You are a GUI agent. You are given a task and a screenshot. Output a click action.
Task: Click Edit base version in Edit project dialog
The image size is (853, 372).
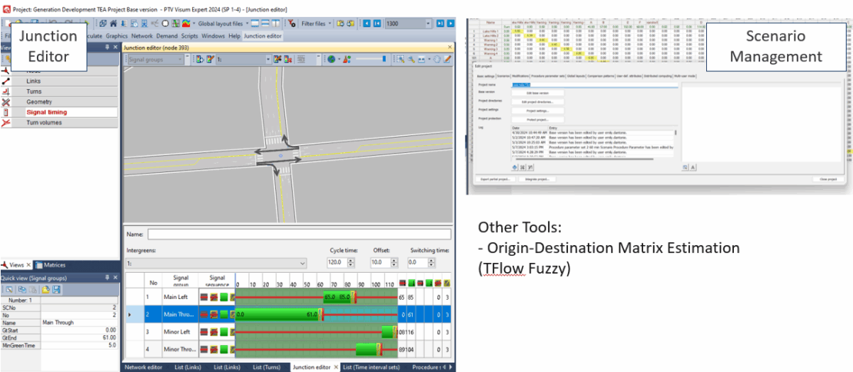[x=537, y=93]
